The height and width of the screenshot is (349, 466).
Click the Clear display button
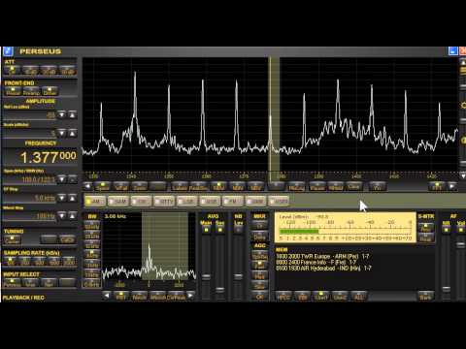(x=353, y=186)
